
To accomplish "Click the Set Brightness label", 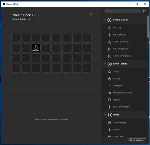I will [x=120, y=35].
